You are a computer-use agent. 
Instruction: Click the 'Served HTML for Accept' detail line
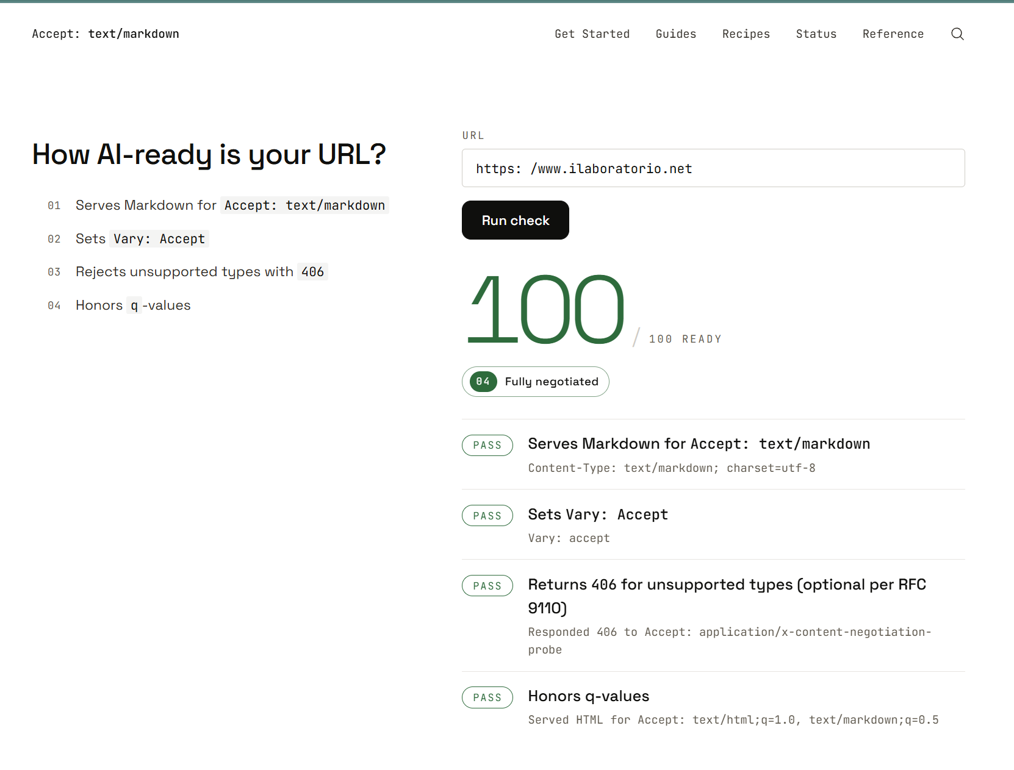coord(733,720)
